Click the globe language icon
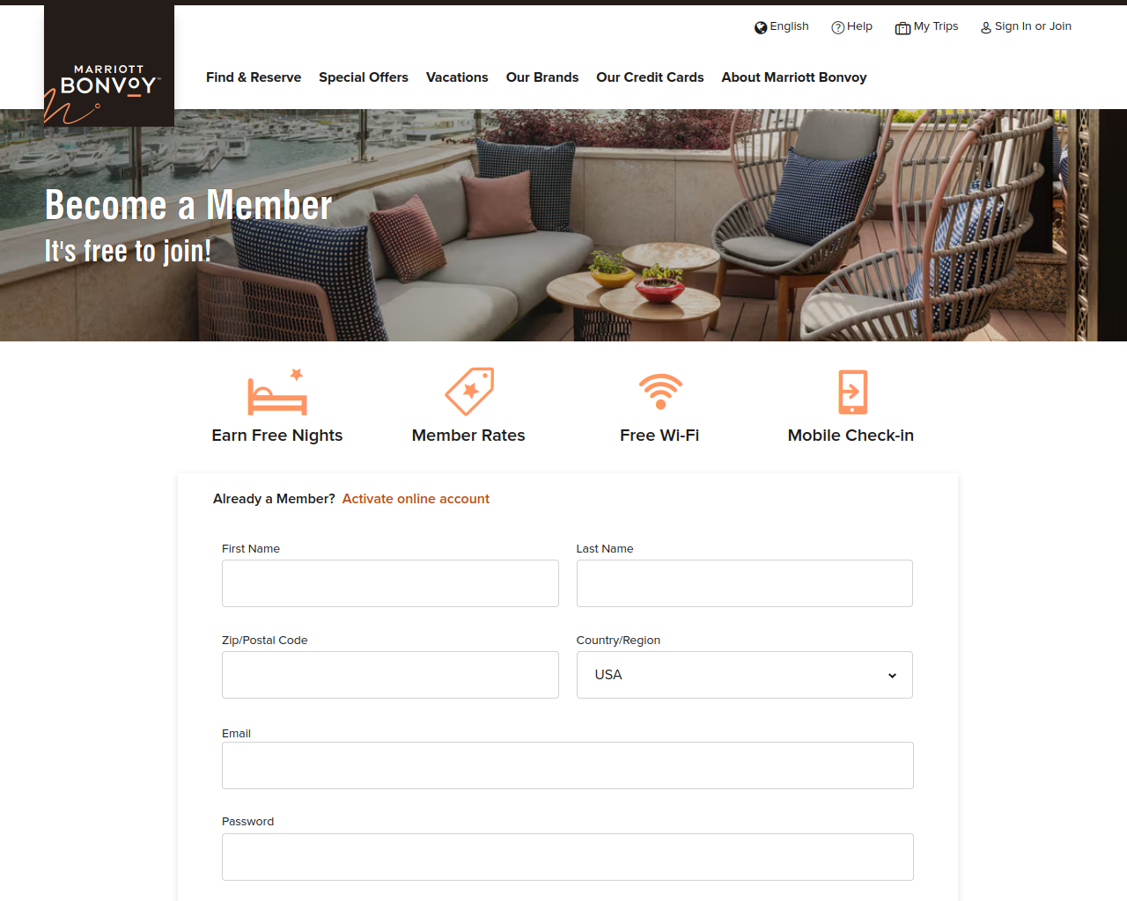This screenshot has width=1127, height=901. click(761, 27)
